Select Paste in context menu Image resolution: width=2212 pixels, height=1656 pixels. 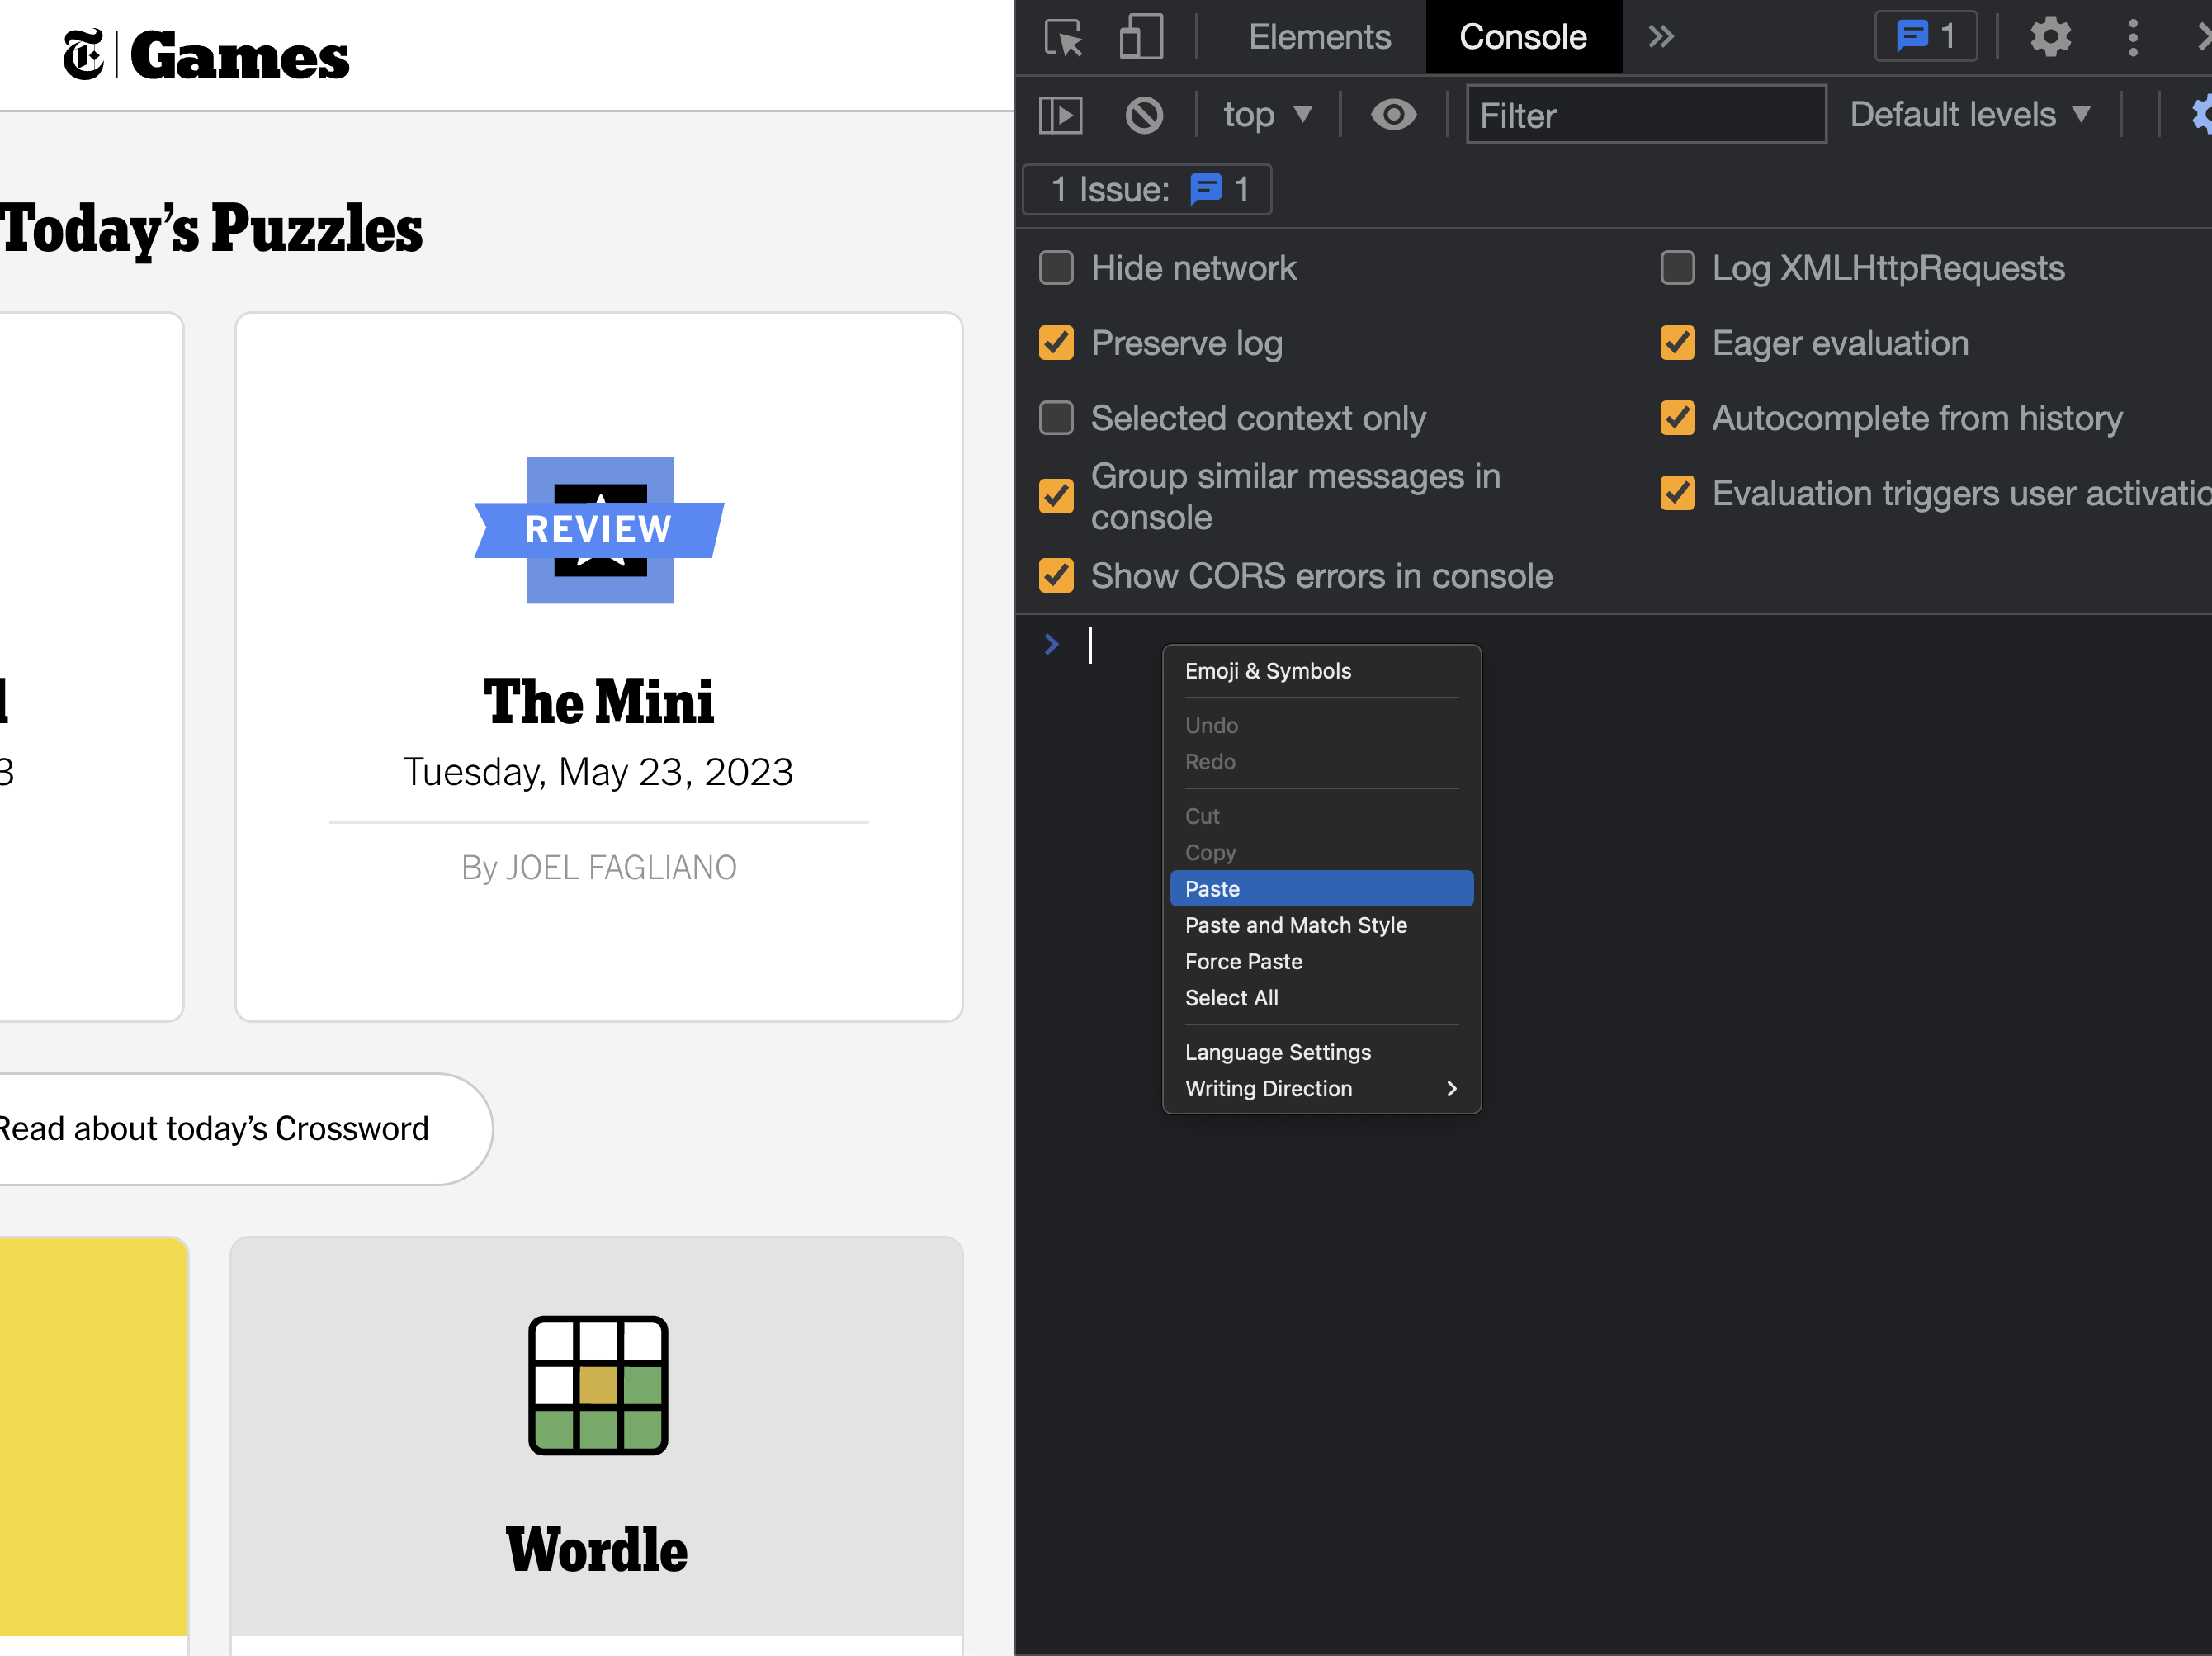pyautogui.click(x=1321, y=889)
